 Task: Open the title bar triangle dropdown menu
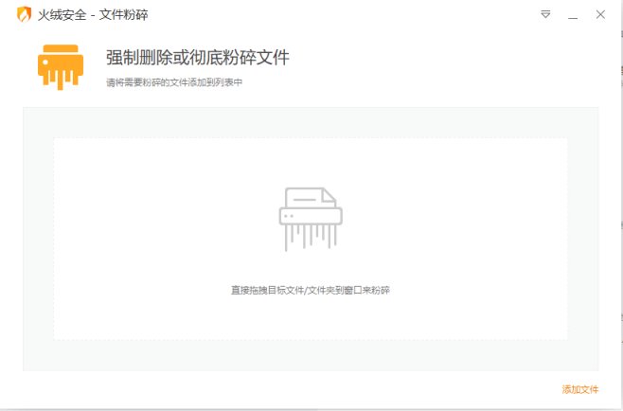(x=545, y=15)
